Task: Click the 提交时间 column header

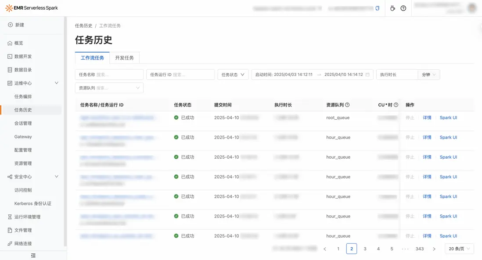Action: coord(223,105)
